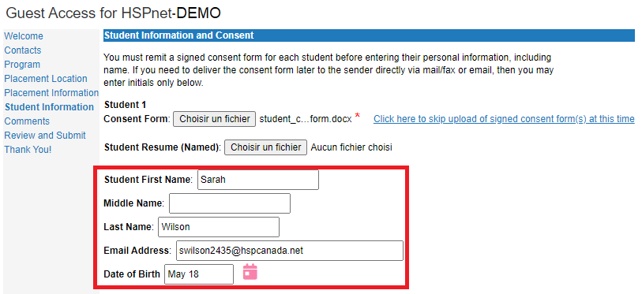Open the Thank You! page link
This screenshot has height=294, width=642.
click(28, 150)
